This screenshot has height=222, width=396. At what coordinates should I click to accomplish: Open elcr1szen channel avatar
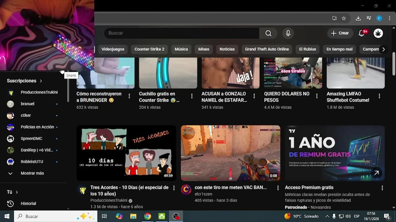186,190
